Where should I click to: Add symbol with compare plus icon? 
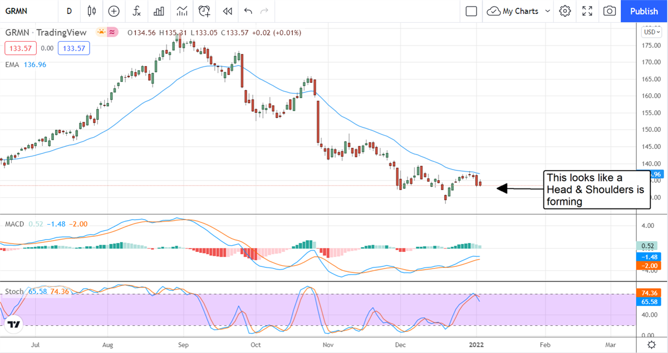[114, 11]
